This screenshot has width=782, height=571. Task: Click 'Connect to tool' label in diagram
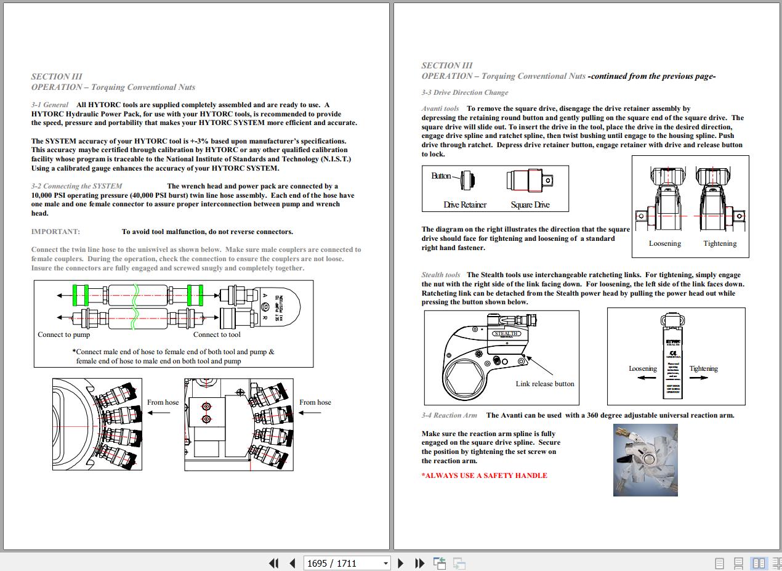[x=217, y=334]
